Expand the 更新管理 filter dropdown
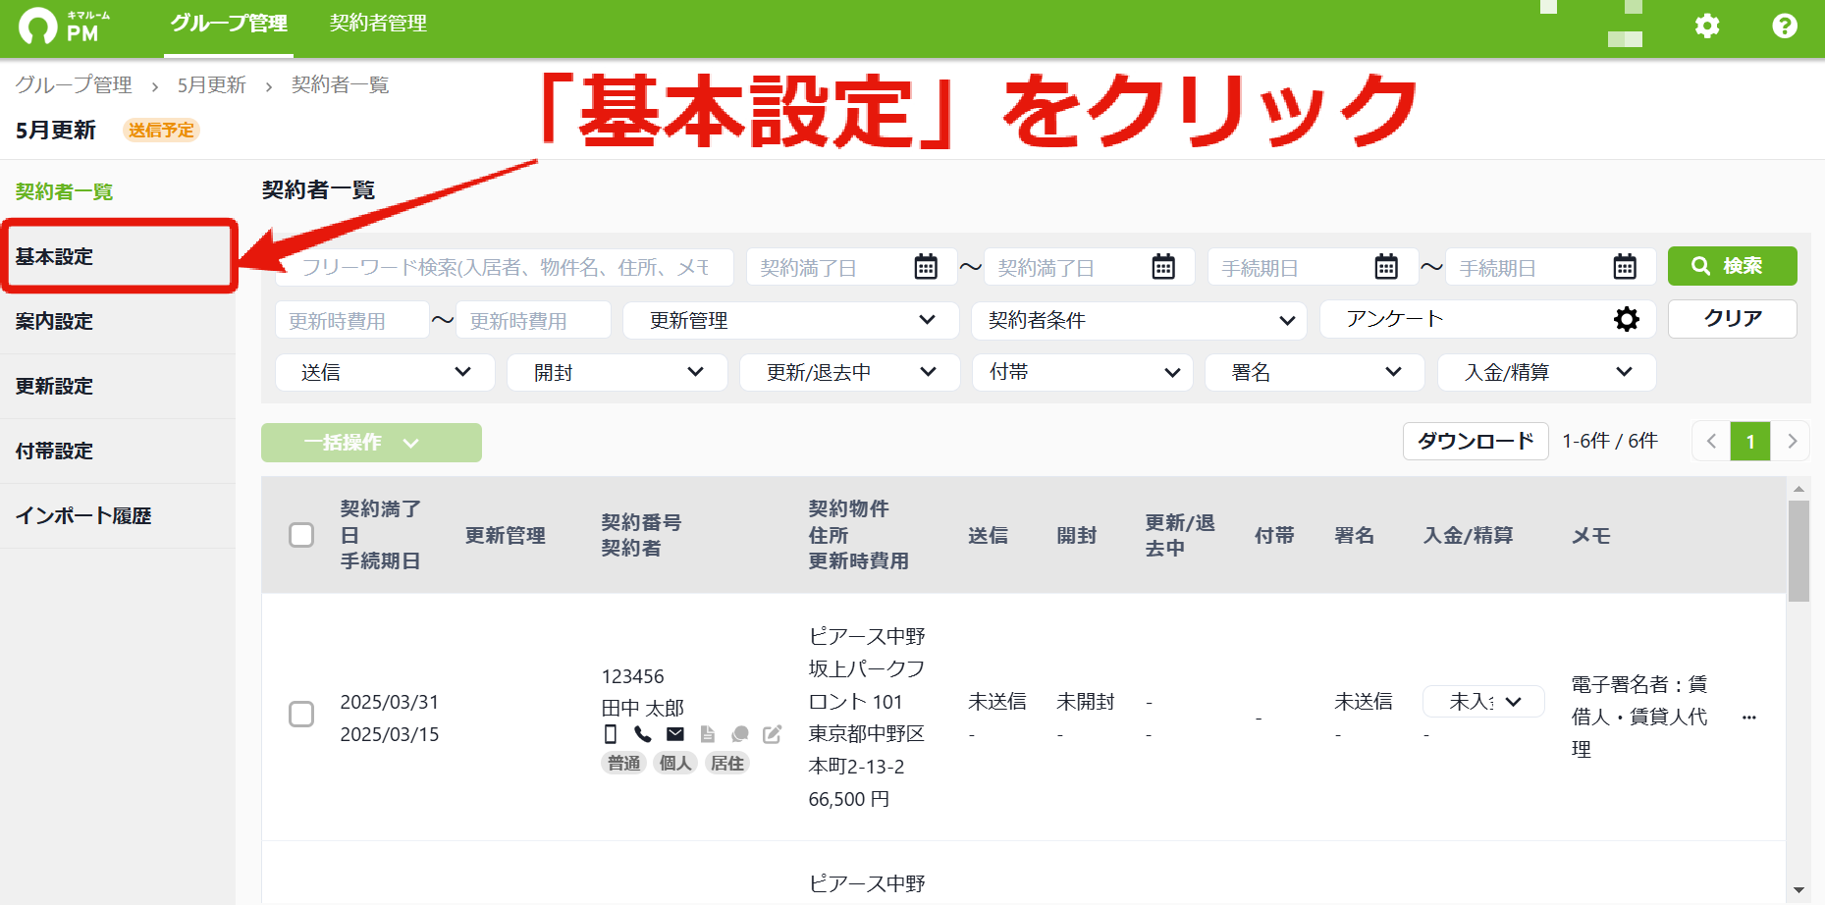The height and width of the screenshot is (905, 1825). point(791,320)
